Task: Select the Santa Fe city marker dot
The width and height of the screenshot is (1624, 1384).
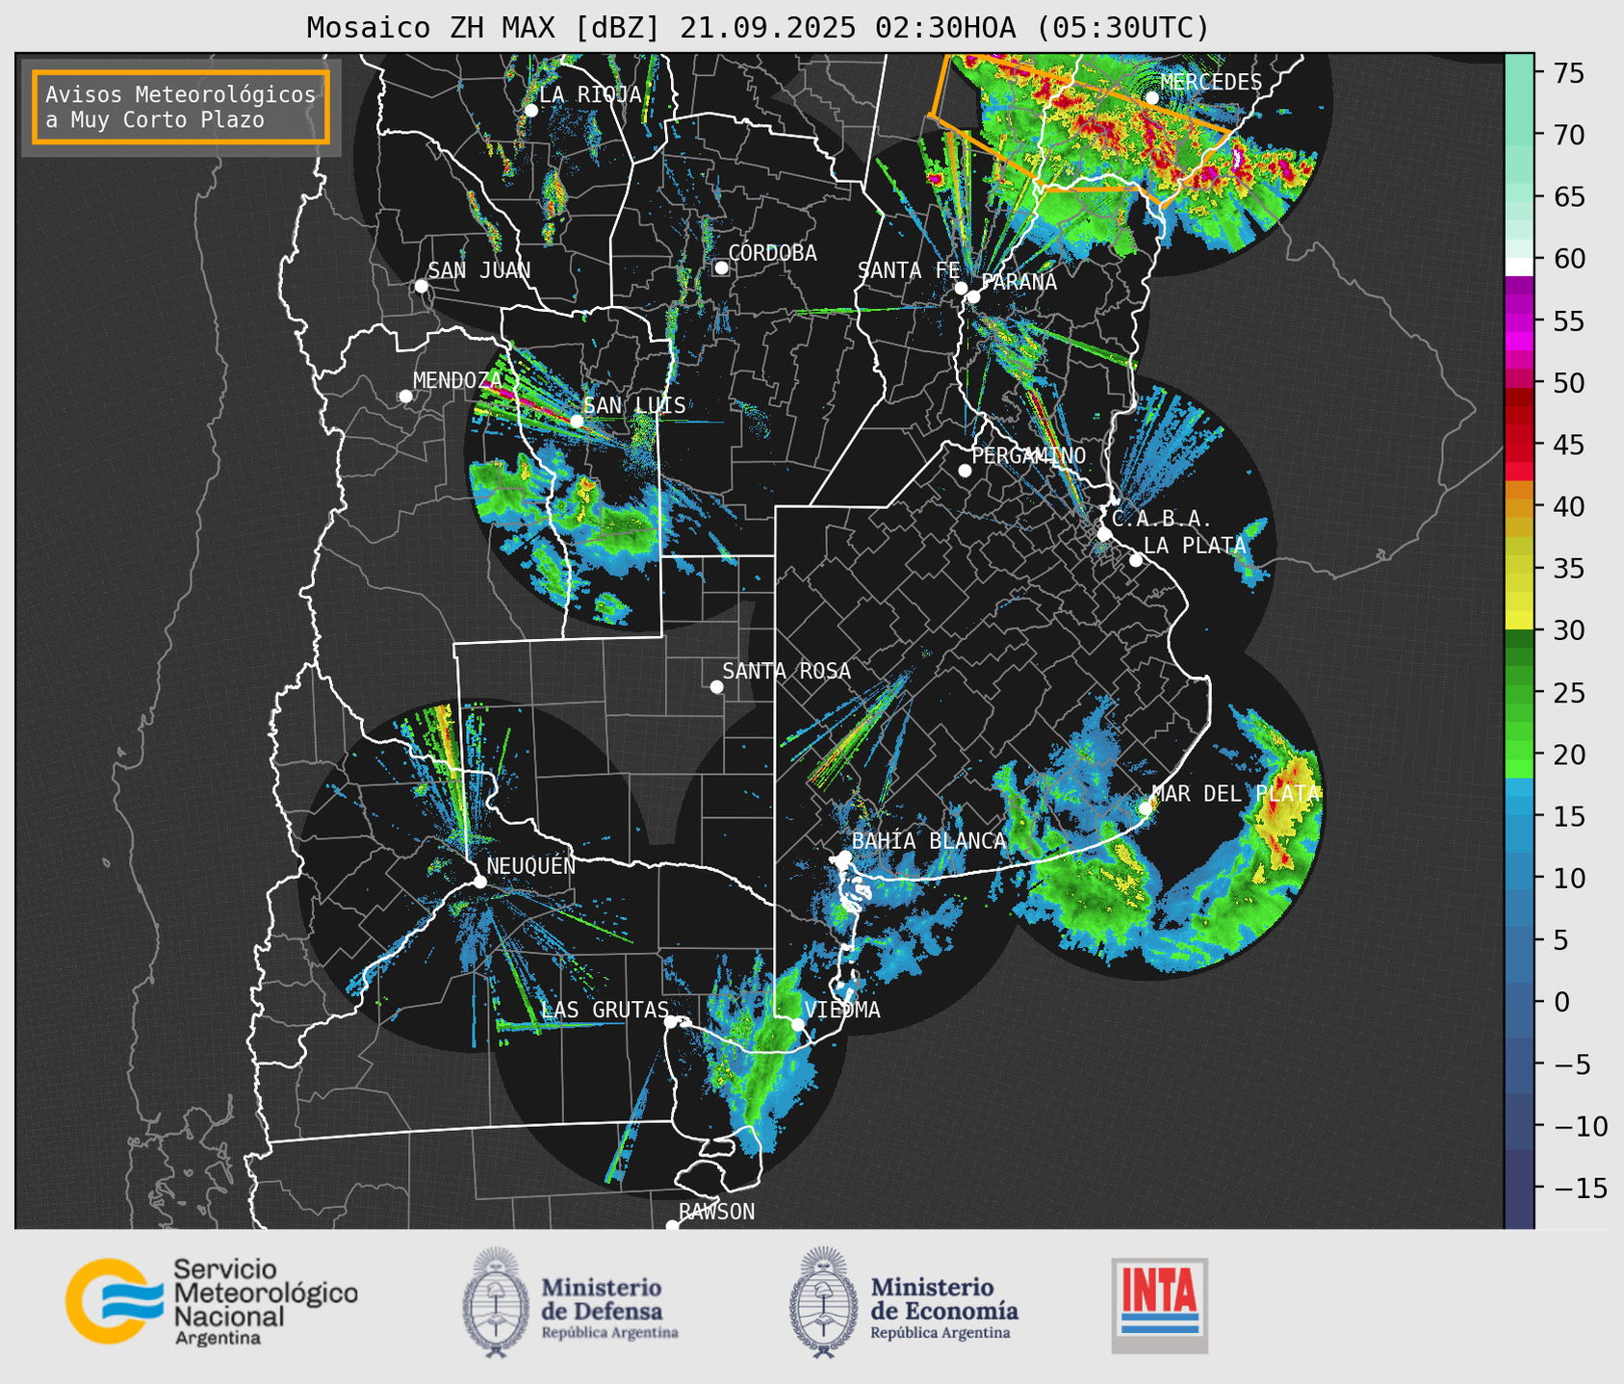Action: 961,288
